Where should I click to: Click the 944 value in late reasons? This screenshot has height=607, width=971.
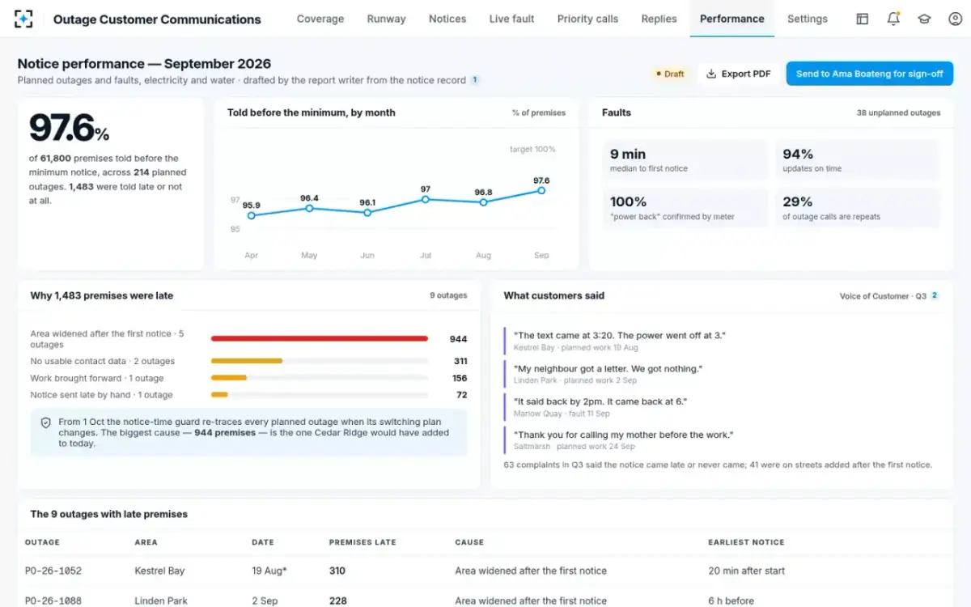pyautogui.click(x=459, y=339)
